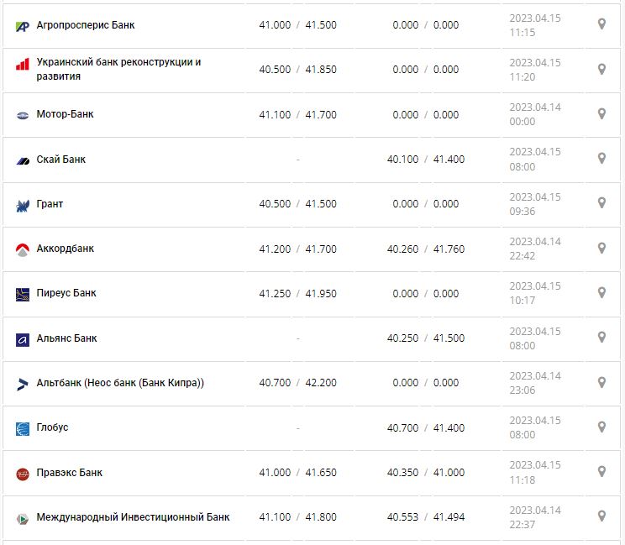Select Международный Инвестиционный Банк link
The width and height of the screenshot is (625, 545).
pyautogui.click(x=133, y=517)
